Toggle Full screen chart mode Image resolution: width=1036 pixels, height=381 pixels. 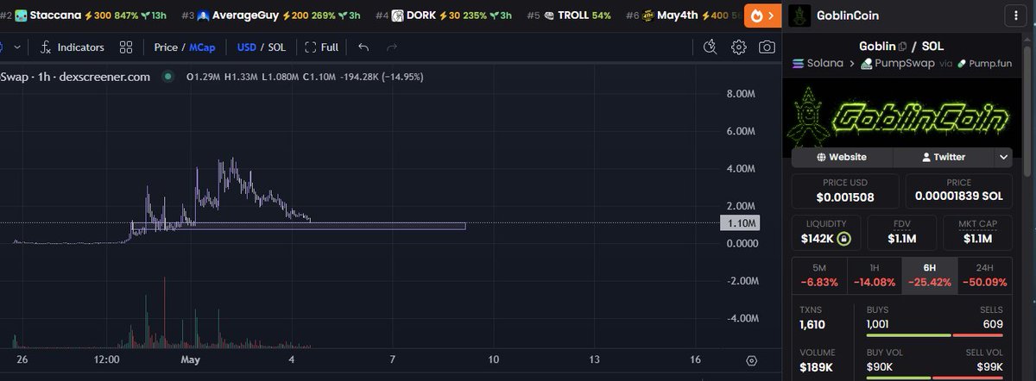323,47
